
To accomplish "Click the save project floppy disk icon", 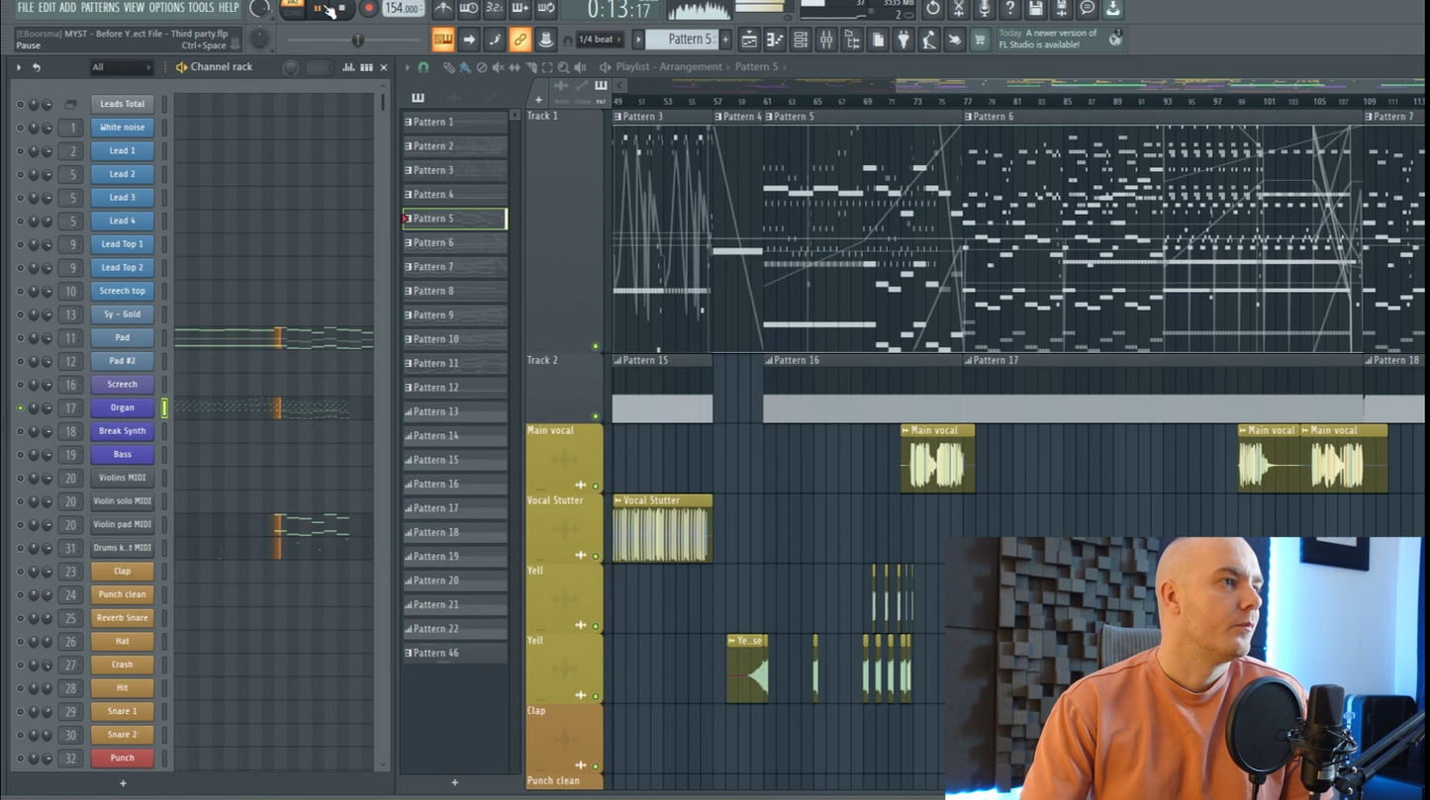I will click(x=1035, y=9).
